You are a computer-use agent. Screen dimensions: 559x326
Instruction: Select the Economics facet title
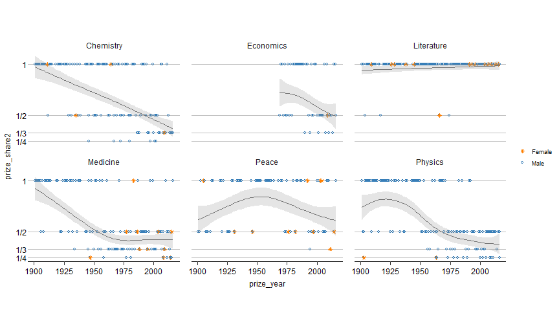pos(267,46)
